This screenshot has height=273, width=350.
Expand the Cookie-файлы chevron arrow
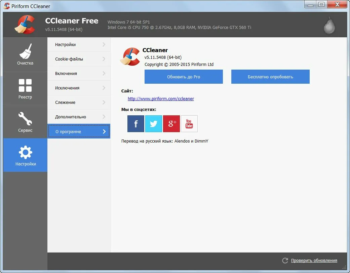[104, 59]
